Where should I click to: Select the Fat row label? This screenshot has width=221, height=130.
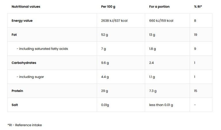[x=14, y=35]
